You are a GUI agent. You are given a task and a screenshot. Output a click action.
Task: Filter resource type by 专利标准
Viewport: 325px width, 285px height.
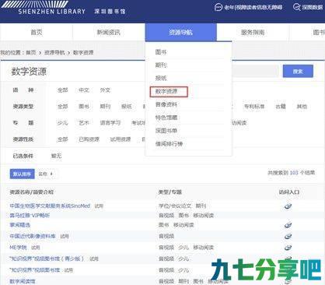tap(254, 107)
